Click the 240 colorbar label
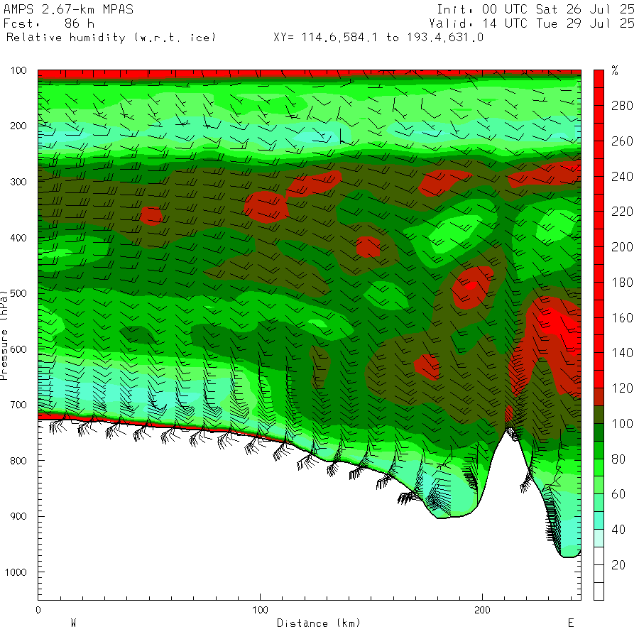Image resolution: width=639 pixels, height=639 pixels. click(x=622, y=177)
